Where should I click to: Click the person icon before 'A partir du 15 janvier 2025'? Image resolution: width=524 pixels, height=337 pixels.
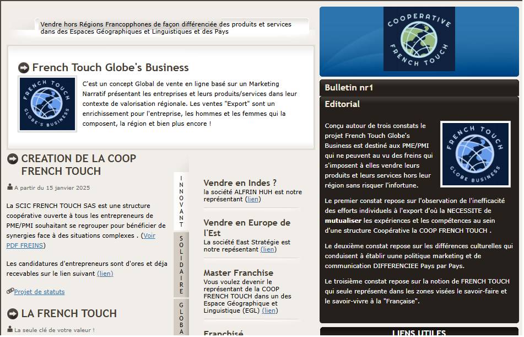10,187
